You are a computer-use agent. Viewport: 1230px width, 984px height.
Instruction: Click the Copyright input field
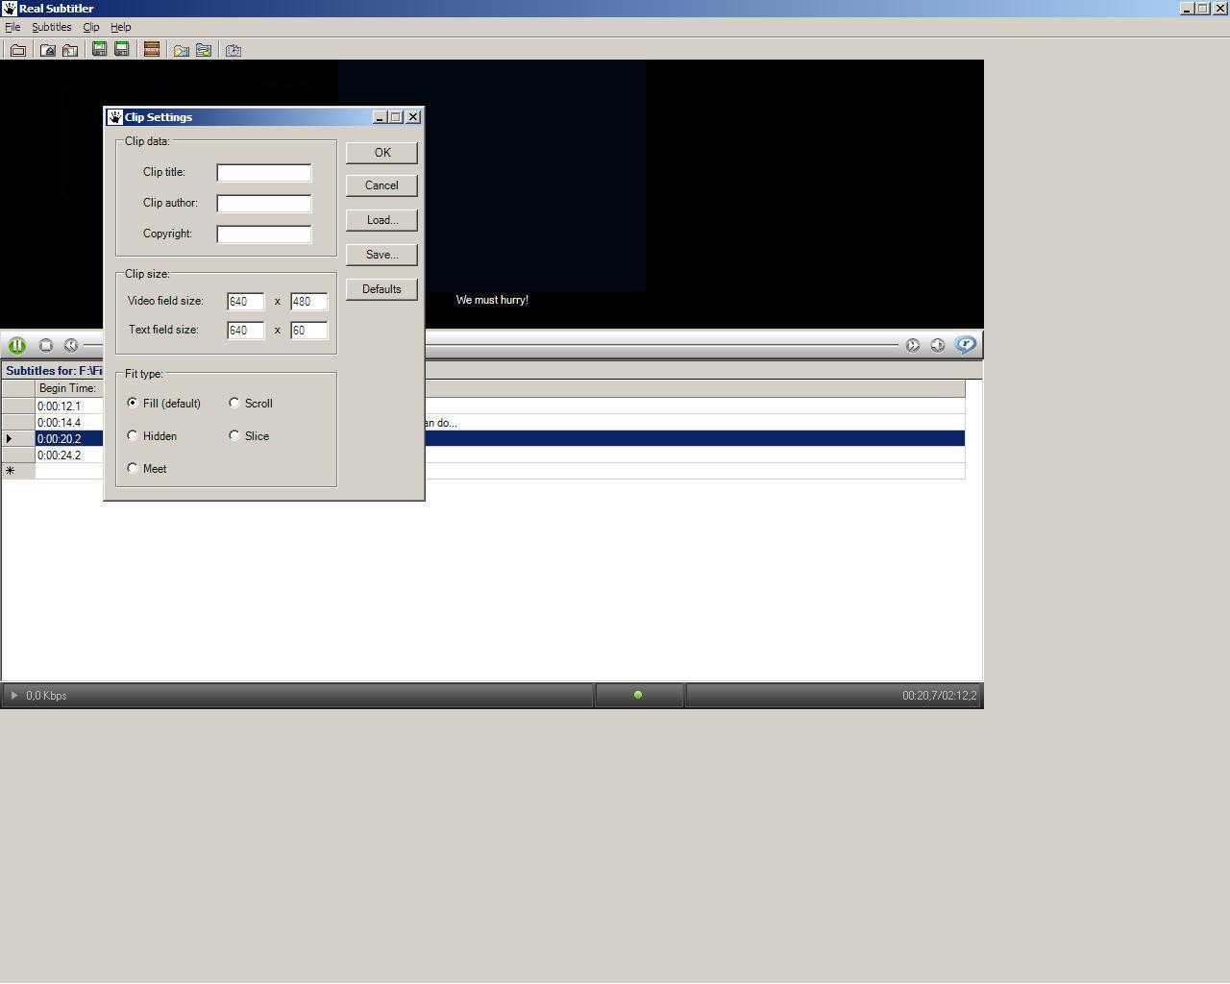tap(264, 234)
